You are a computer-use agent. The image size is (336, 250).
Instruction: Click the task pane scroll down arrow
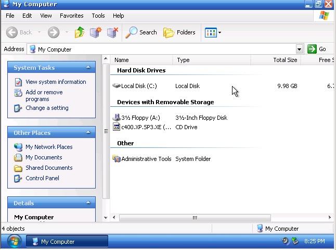click(106, 218)
